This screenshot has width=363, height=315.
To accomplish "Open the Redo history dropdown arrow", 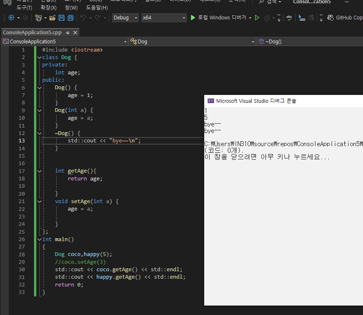I will (105, 18).
